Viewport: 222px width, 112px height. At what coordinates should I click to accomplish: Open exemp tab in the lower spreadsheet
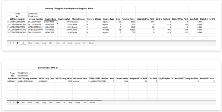pyautogui.click(x=78, y=103)
